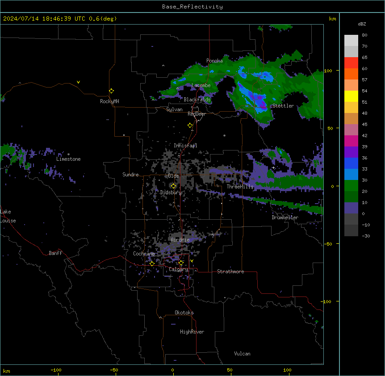
Task: Click the Vulcan label
Action: [x=242, y=354]
